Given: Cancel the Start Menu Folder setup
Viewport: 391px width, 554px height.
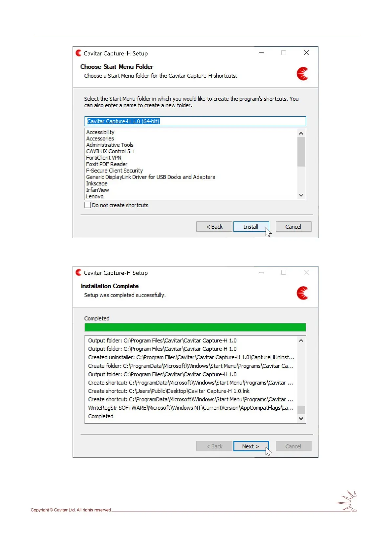Looking at the screenshot, I should [x=293, y=227].
